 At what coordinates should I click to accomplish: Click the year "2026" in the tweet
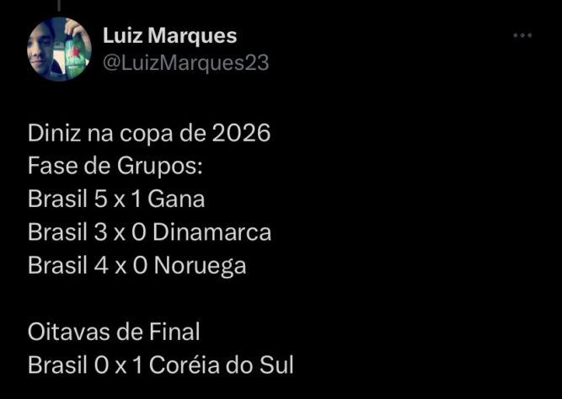tap(242, 134)
